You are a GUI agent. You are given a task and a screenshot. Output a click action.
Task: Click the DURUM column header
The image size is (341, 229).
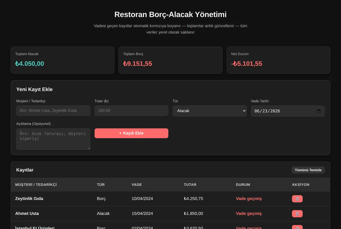point(243,184)
